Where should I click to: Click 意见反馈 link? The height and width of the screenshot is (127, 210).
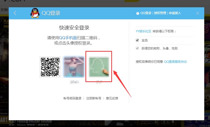pyautogui.click(x=112, y=98)
